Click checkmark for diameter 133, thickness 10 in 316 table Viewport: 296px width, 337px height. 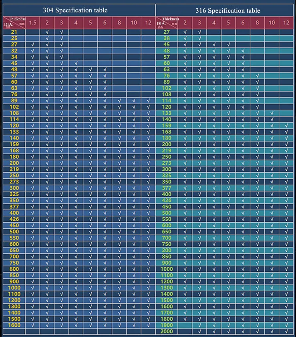click(x=272, y=113)
